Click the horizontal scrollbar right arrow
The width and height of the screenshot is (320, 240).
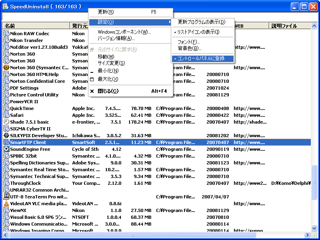point(307,235)
